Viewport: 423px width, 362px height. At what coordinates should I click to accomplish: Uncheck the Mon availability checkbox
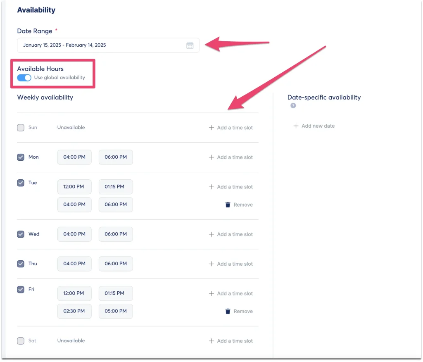pyautogui.click(x=21, y=157)
